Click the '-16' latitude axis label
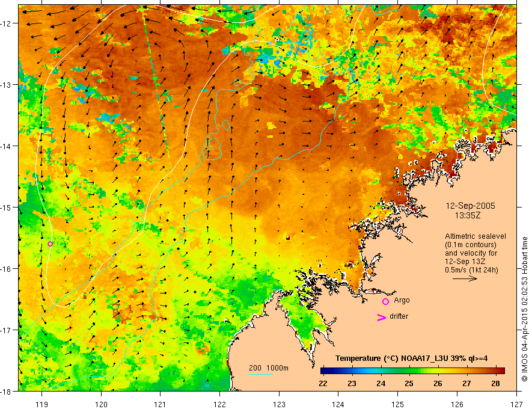The height and width of the screenshot is (409, 529). [x=7, y=269]
